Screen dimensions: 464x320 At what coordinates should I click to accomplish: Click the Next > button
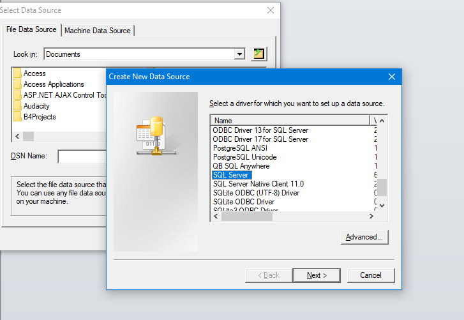point(317,275)
